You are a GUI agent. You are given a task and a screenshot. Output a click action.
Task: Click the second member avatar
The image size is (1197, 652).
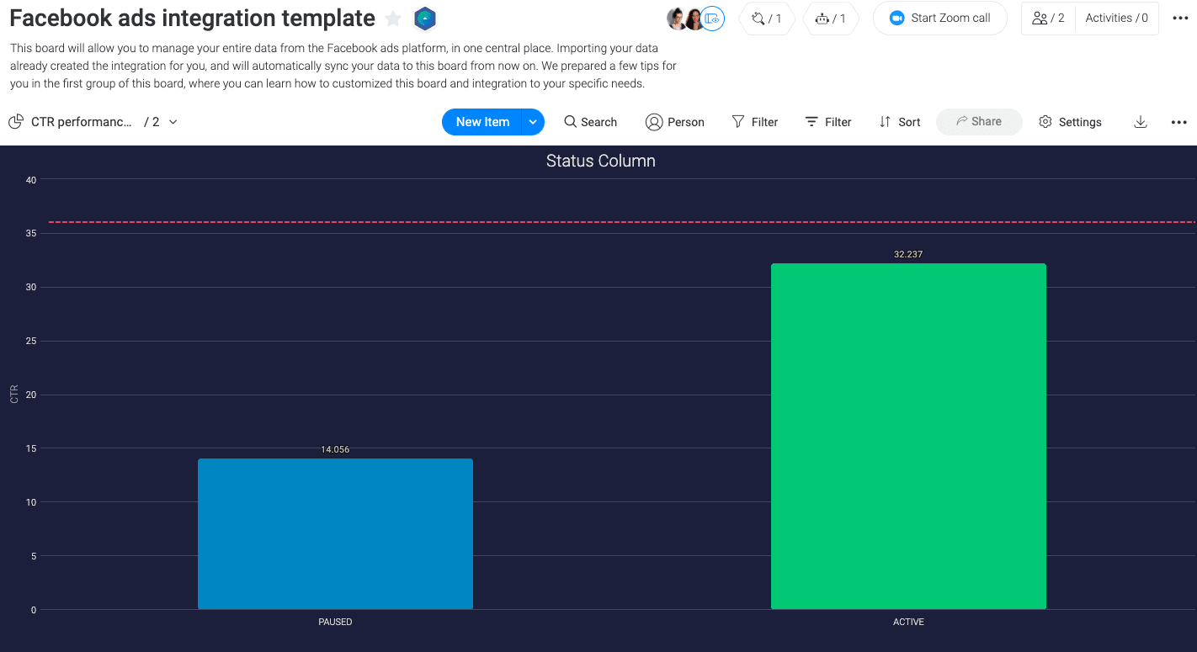(x=694, y=19)
